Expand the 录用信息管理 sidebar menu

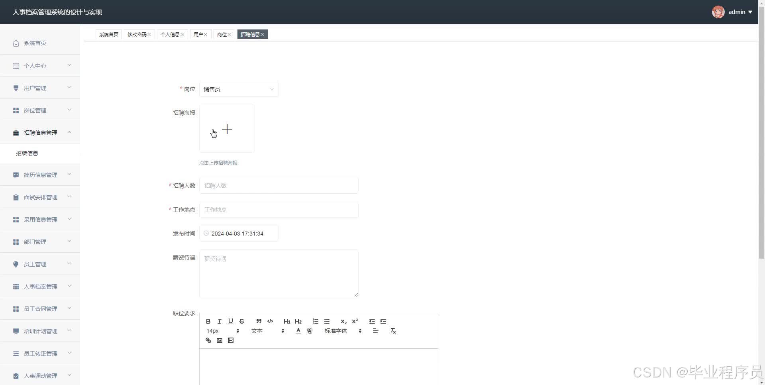(40, 219)
